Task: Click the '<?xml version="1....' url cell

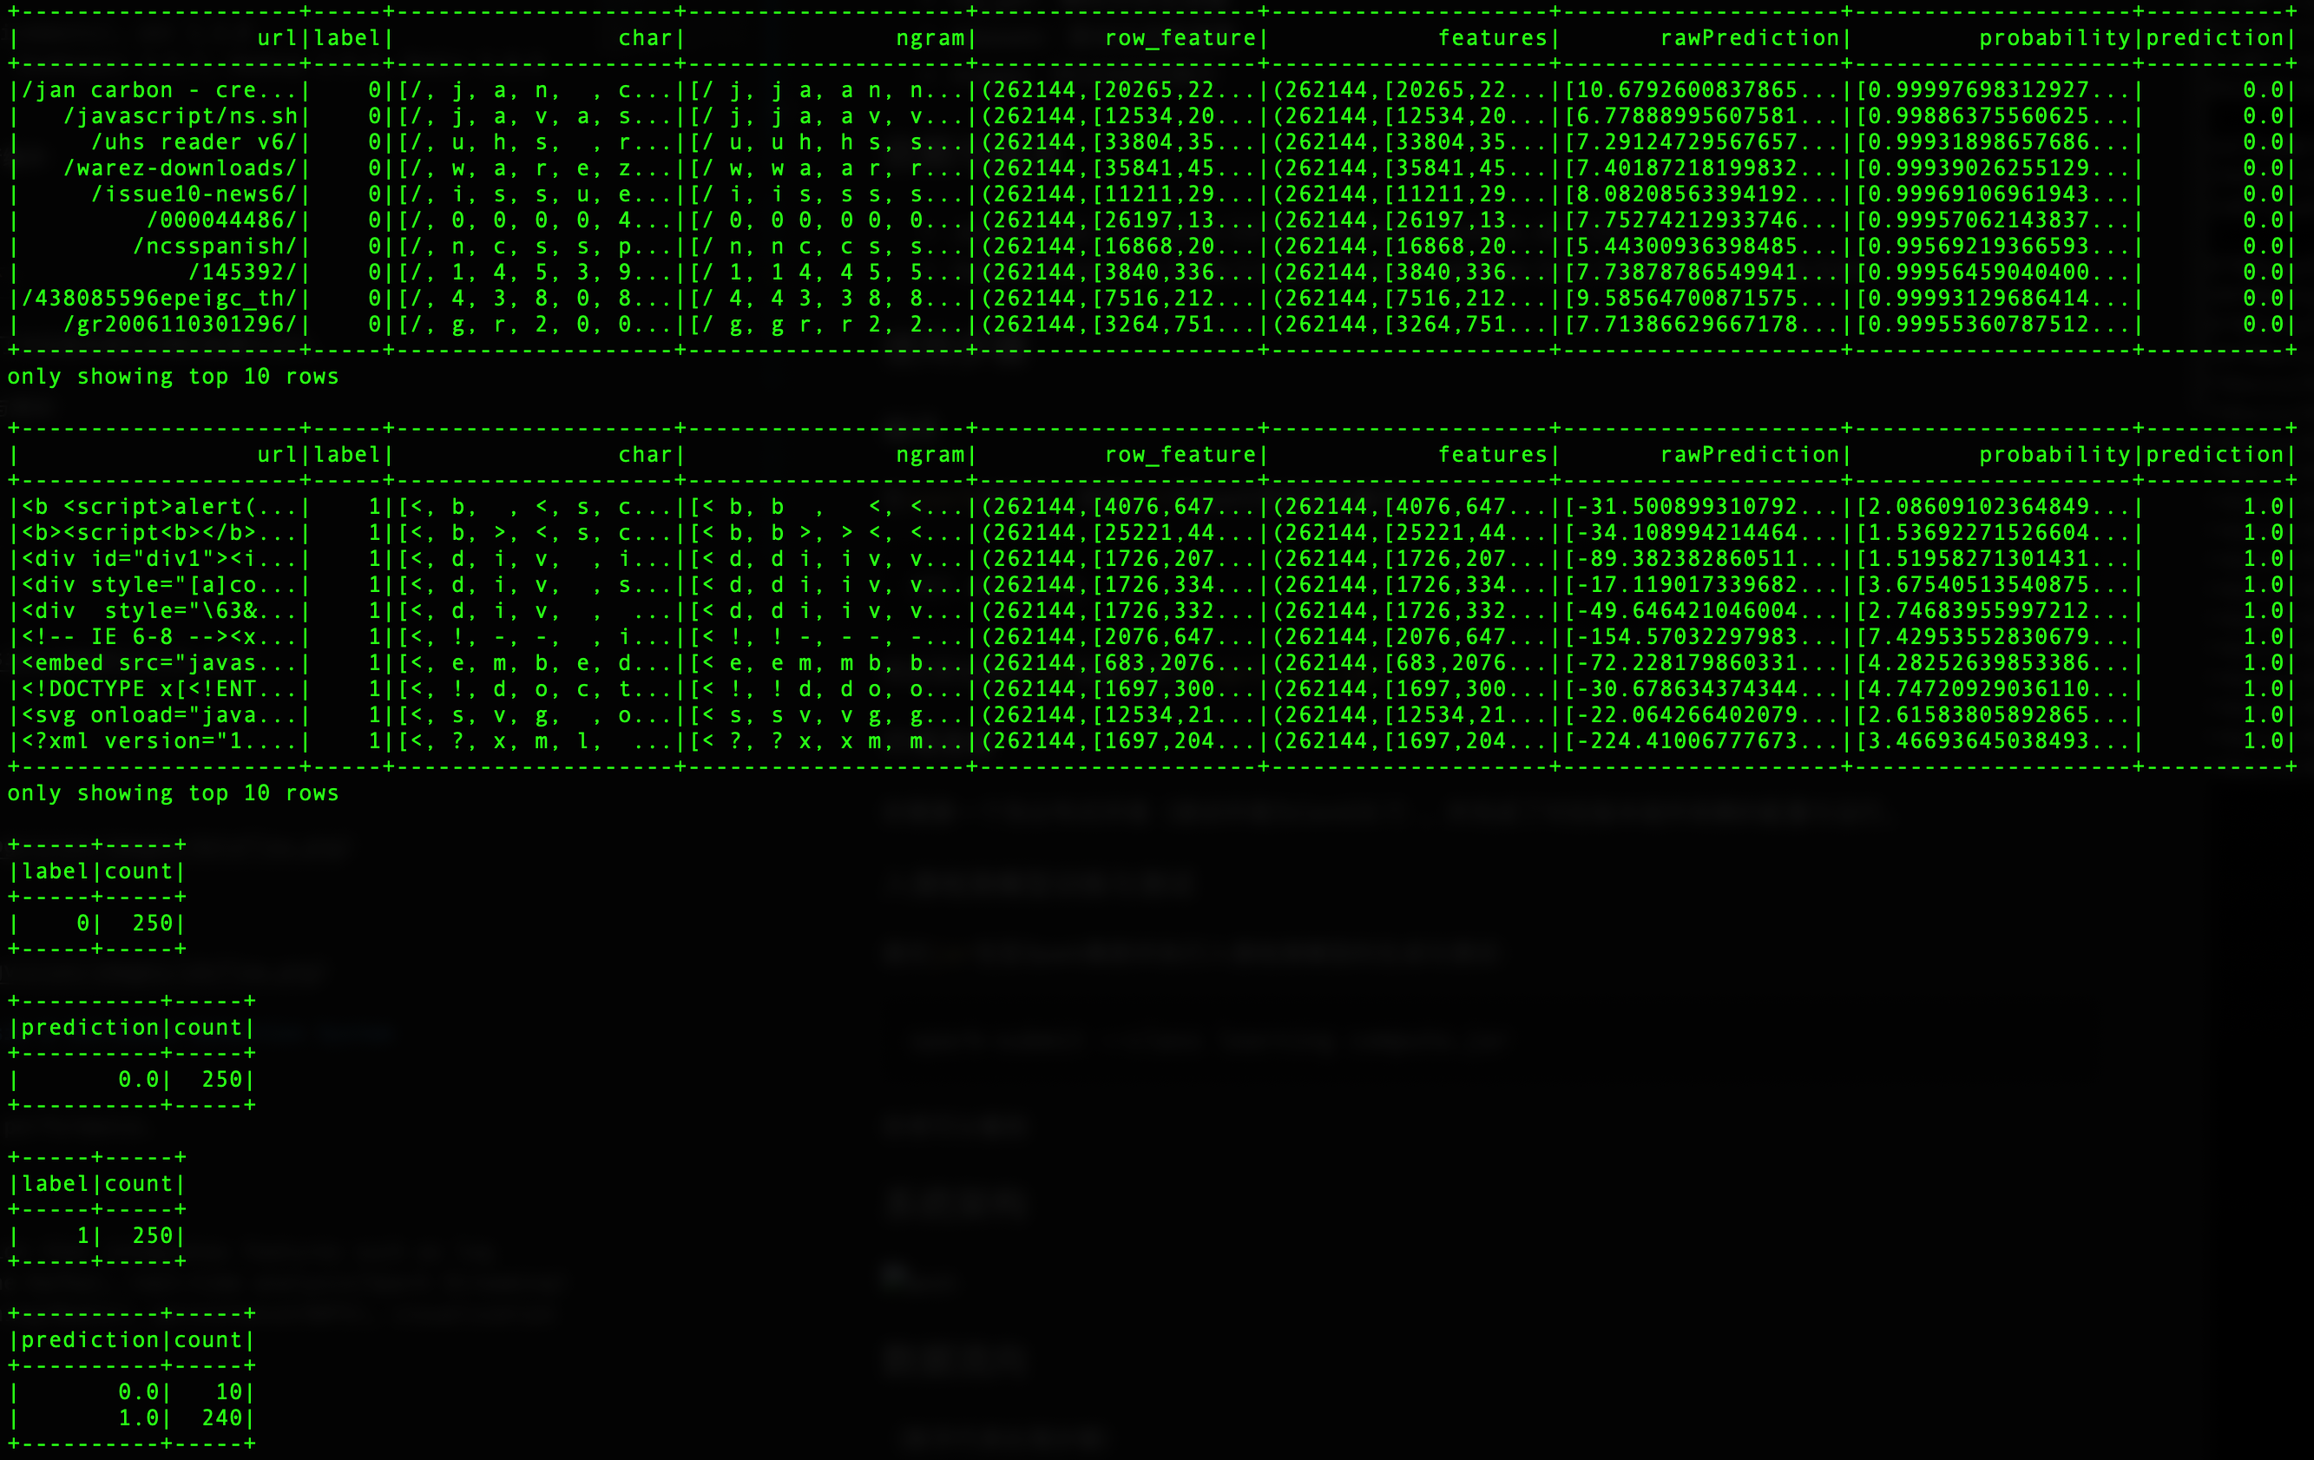Action: pyautogui.click(x=160, y=741)
